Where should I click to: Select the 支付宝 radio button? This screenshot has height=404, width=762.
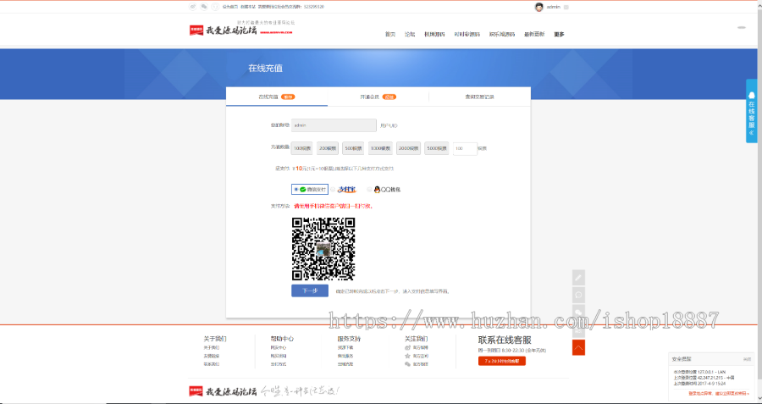[x=333, y=190]
